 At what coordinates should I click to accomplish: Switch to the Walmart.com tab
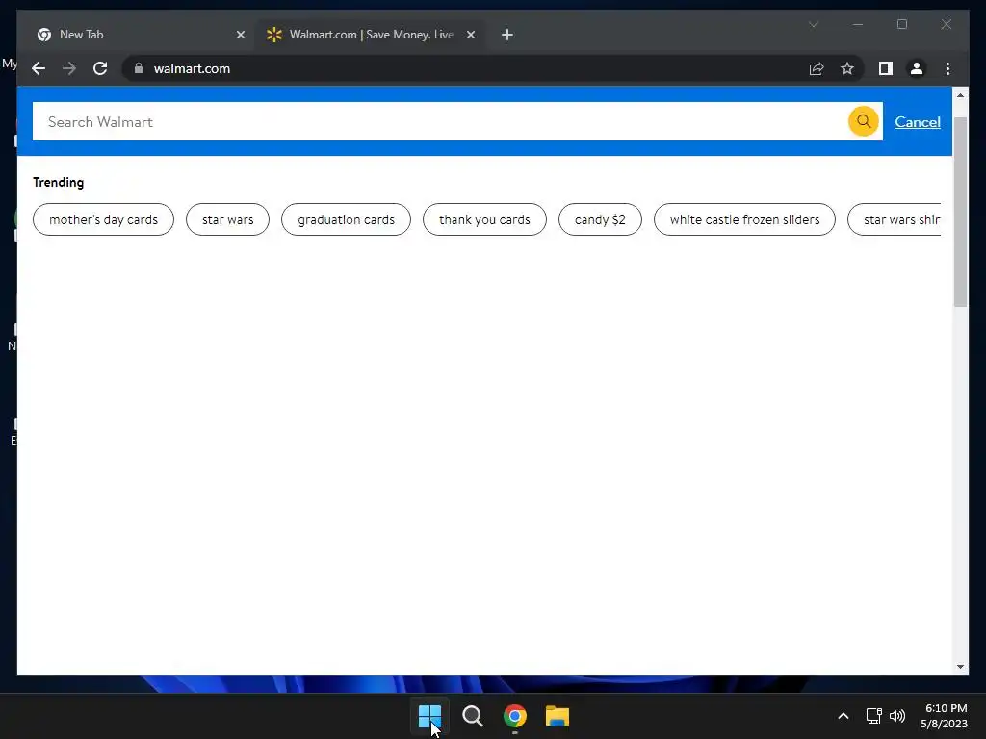371,35
